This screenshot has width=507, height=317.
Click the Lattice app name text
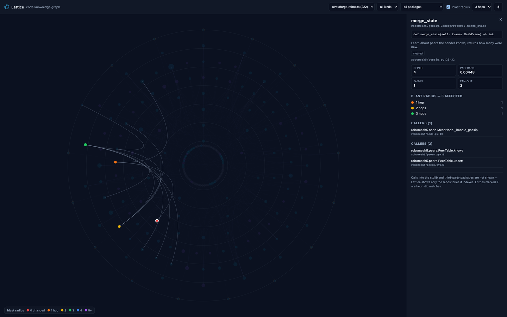tap(18, 7)
